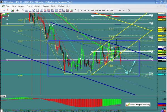The height and width of the screenshot is (112, 167).
Task: Select the weekly W timeframe button
Action: coord(120,10)
